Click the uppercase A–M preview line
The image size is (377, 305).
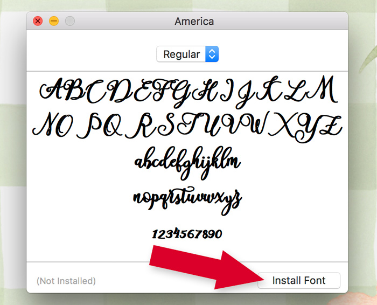tap(188, 92)
